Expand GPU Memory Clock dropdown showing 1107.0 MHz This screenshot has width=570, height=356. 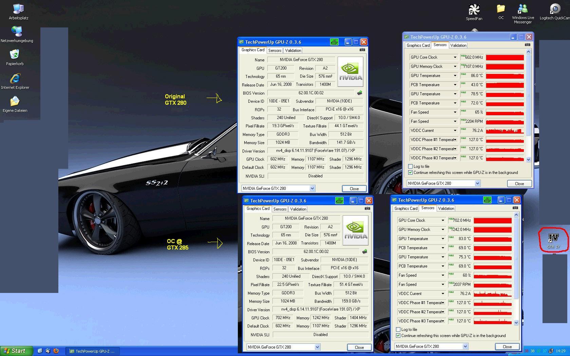click(455, 66)
